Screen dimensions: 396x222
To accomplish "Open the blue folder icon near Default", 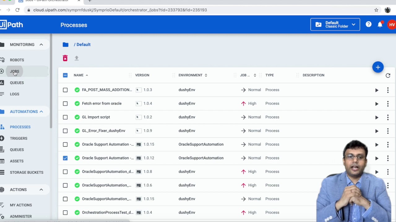I will coord(65,45).
